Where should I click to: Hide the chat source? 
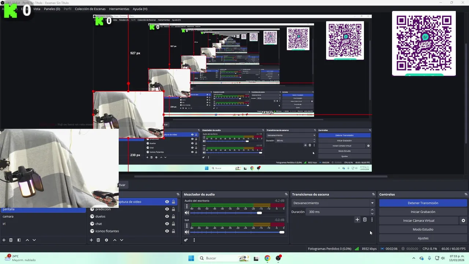(x=167, y=224)
